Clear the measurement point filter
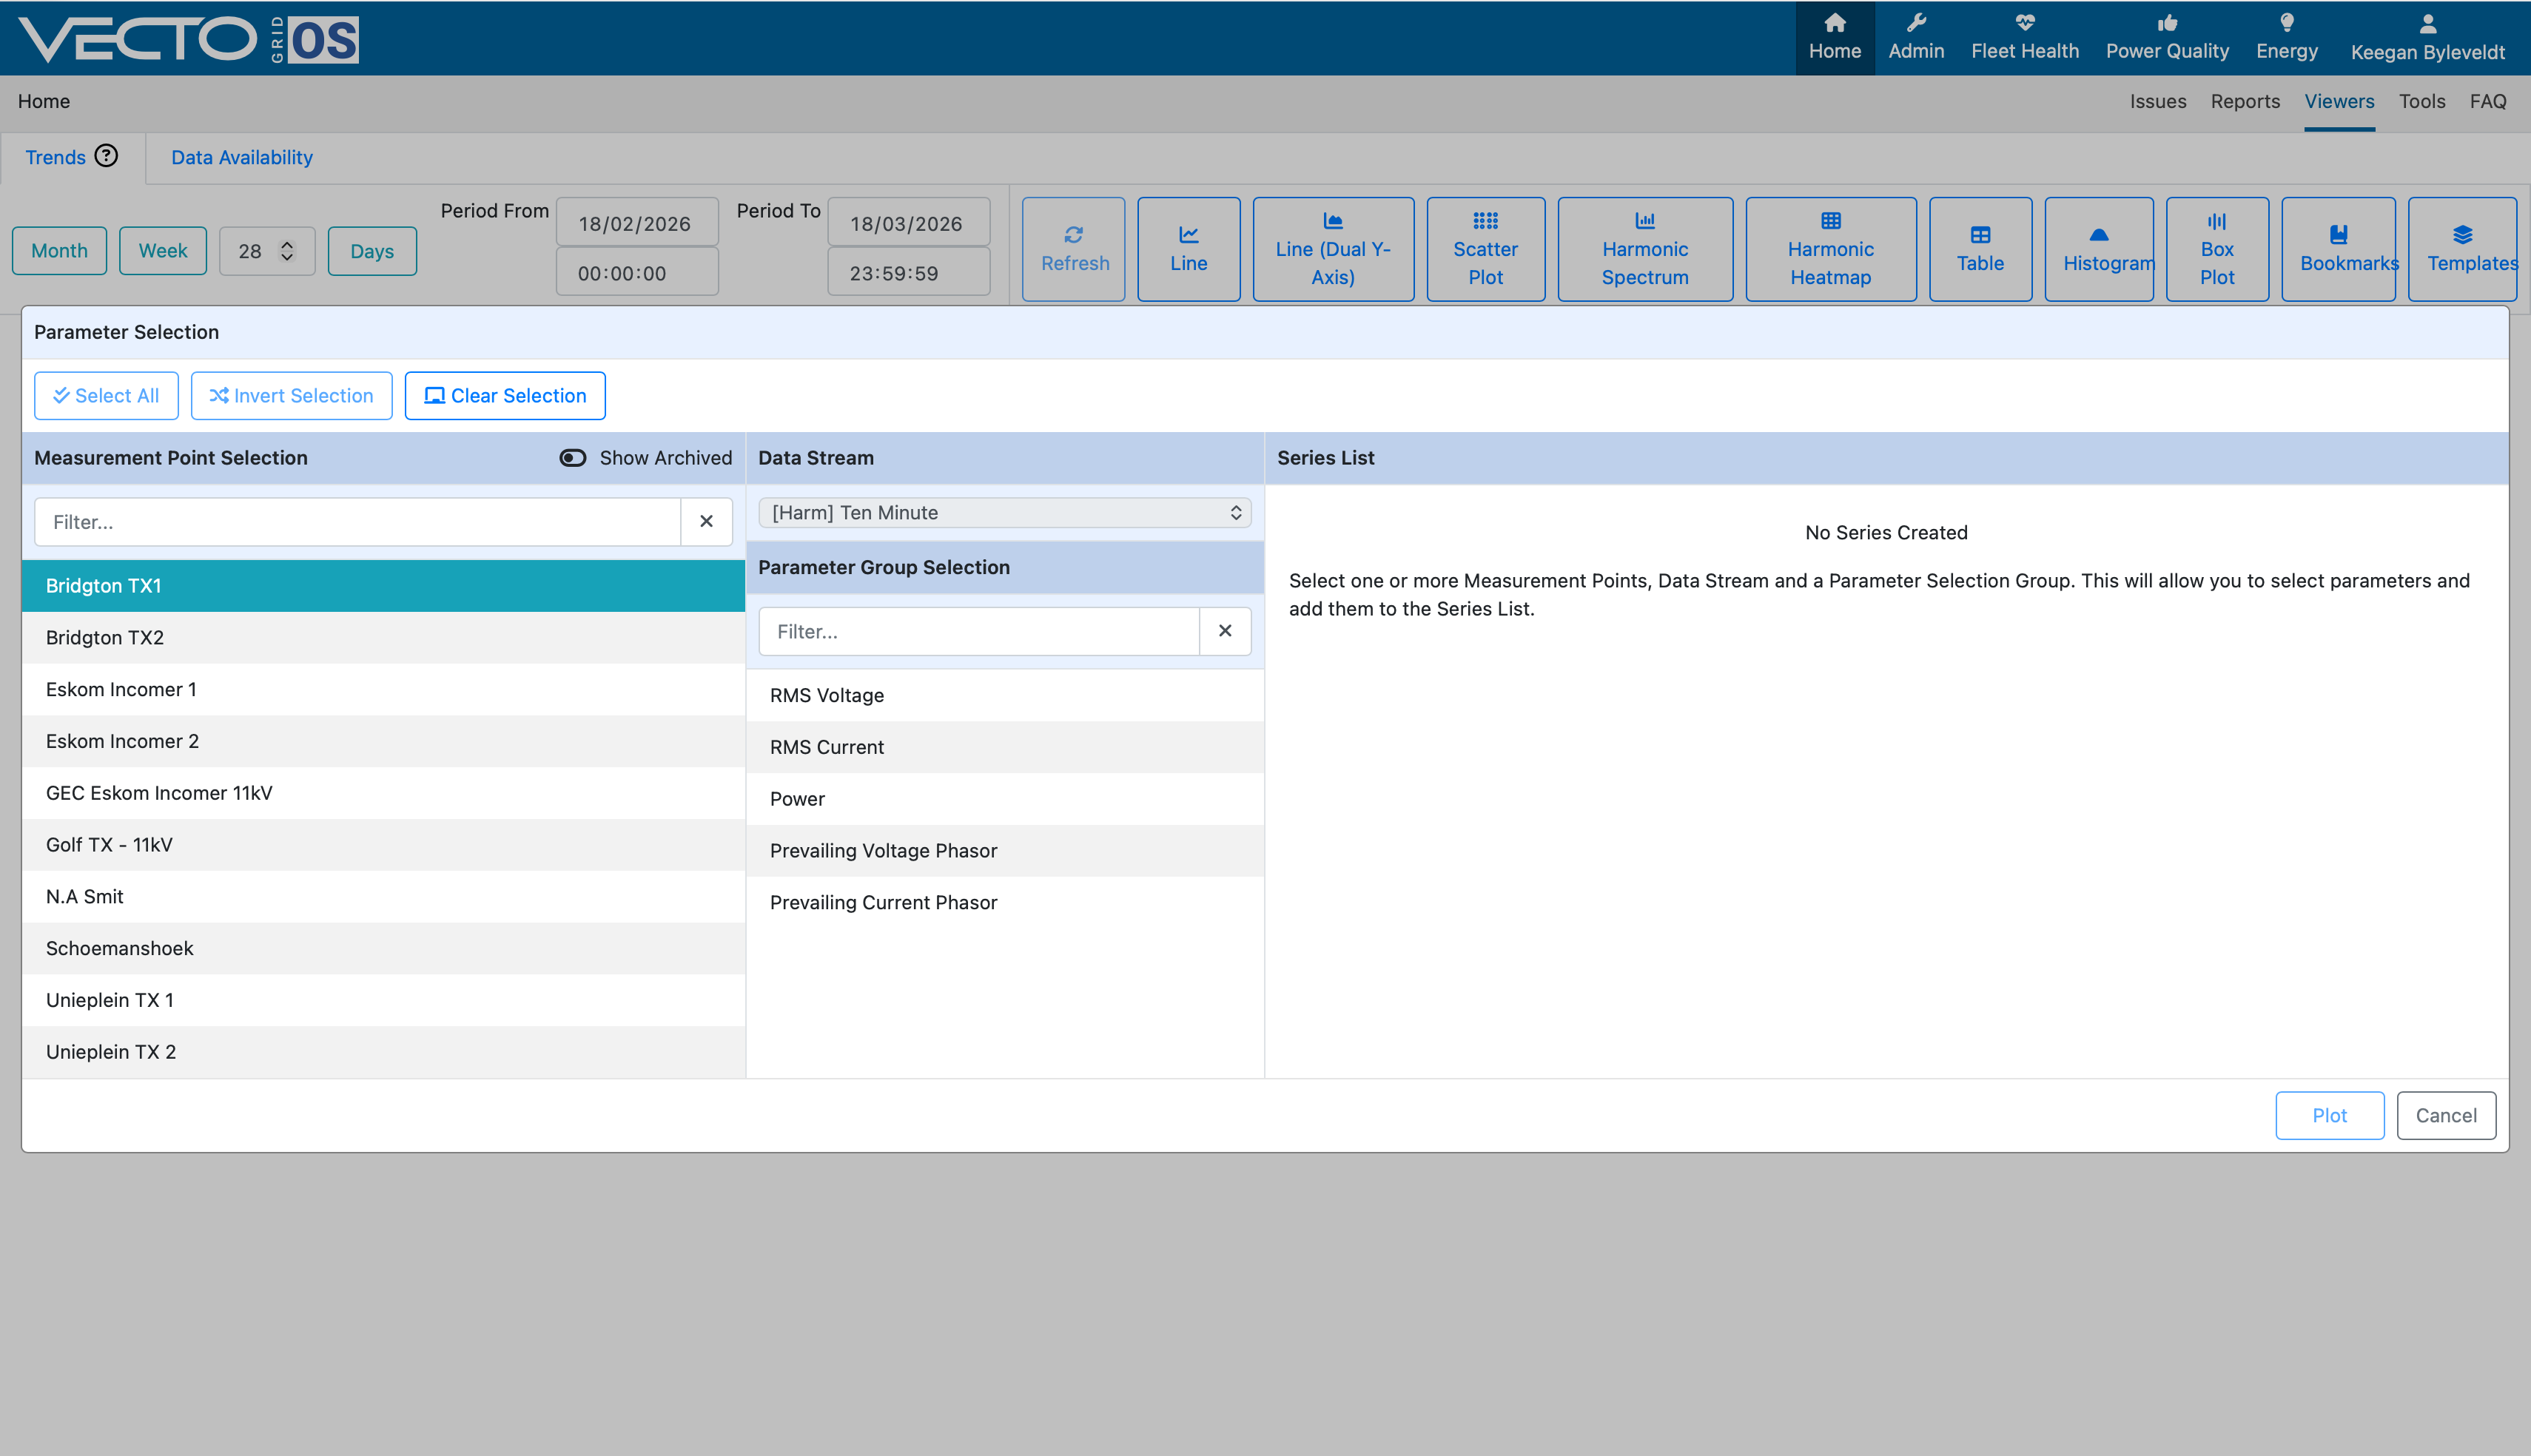 [x=706, y=521]
